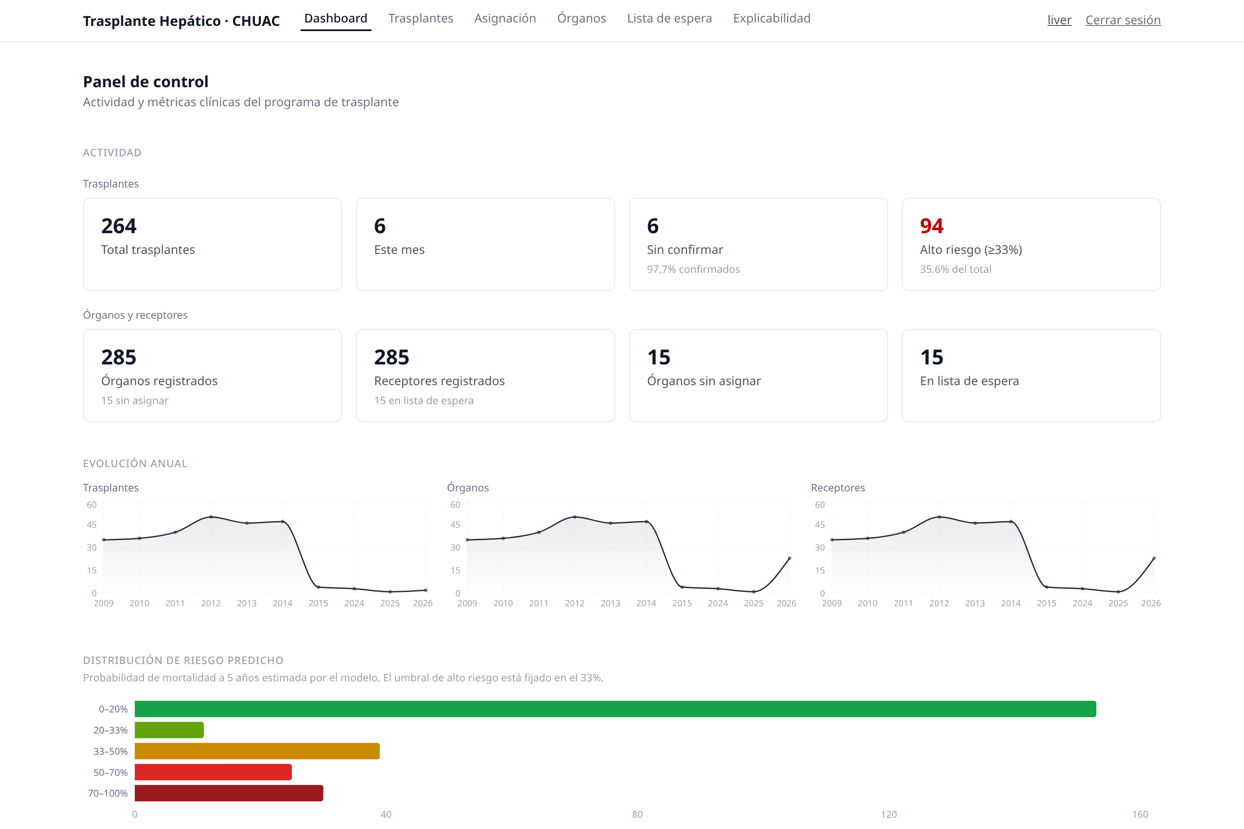Open the Total trasplantes card
Screen dimensions: 1244x829
pos(213,244)
